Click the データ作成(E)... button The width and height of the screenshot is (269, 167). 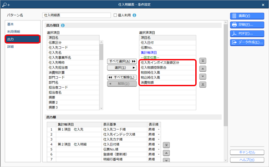[247, 42]
